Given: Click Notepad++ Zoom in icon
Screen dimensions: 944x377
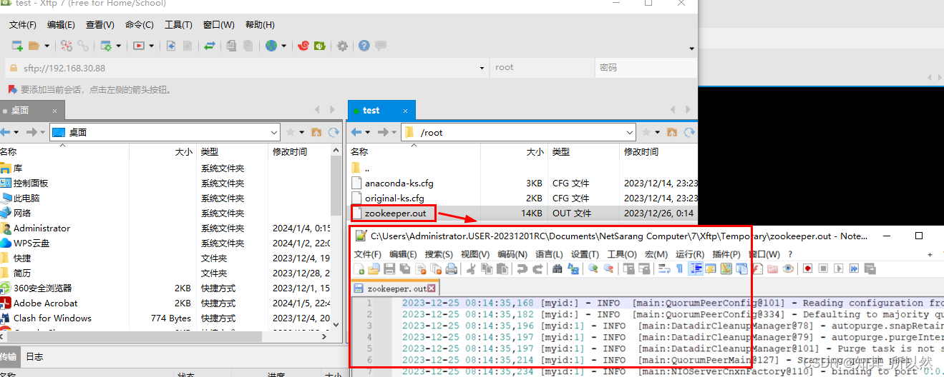Looking at the screenshot, I should point(593,269).
